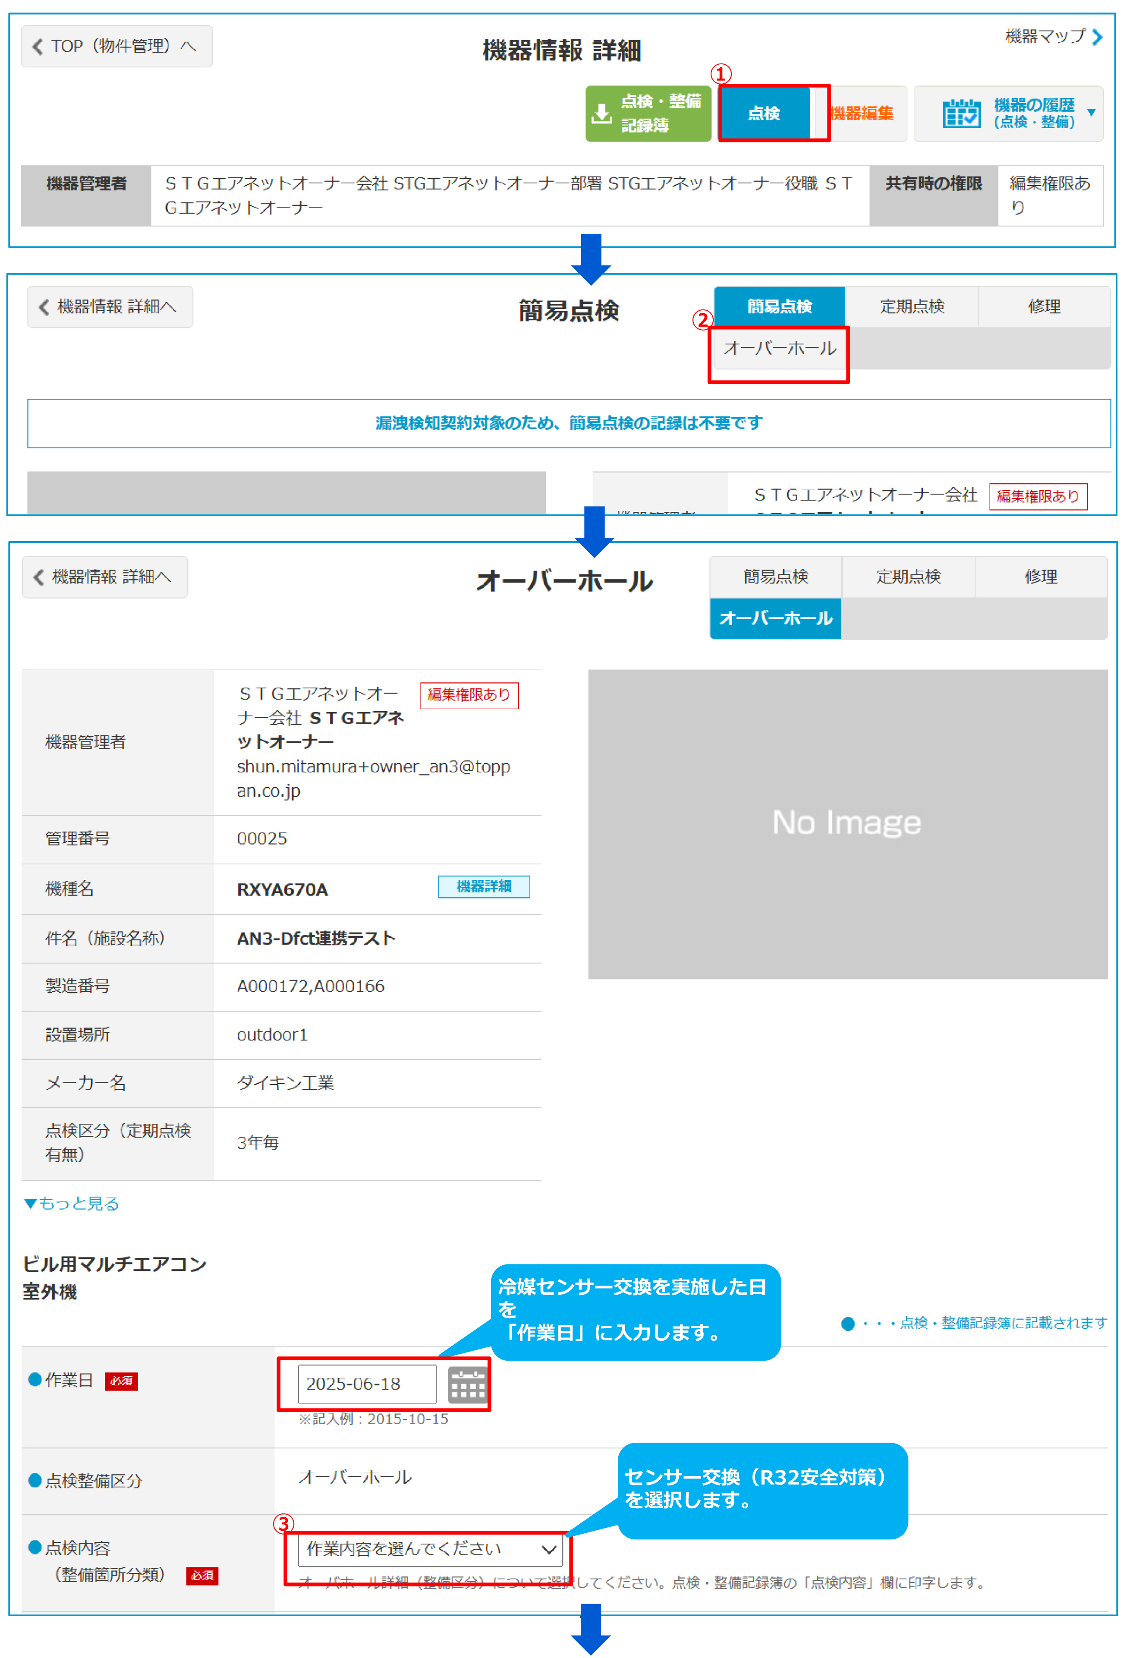Click the calendar icon beside 作業日
The width and height of the screenshot is (1133, 1658).
coord(466,1385)
